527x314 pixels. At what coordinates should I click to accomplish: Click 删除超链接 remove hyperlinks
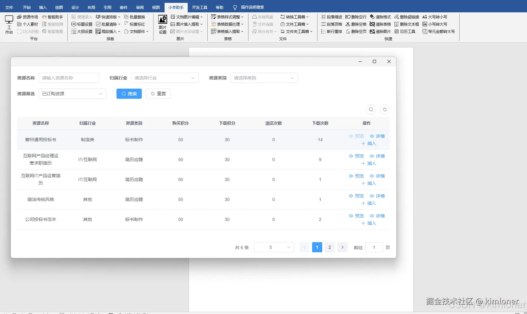[407, 17]
